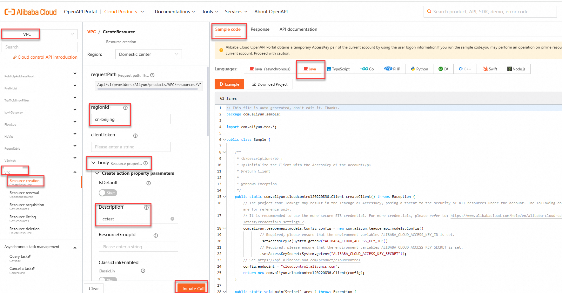Switch to the Response tab
The height and width of the screenshot is (293, 562).
[260, 29]
